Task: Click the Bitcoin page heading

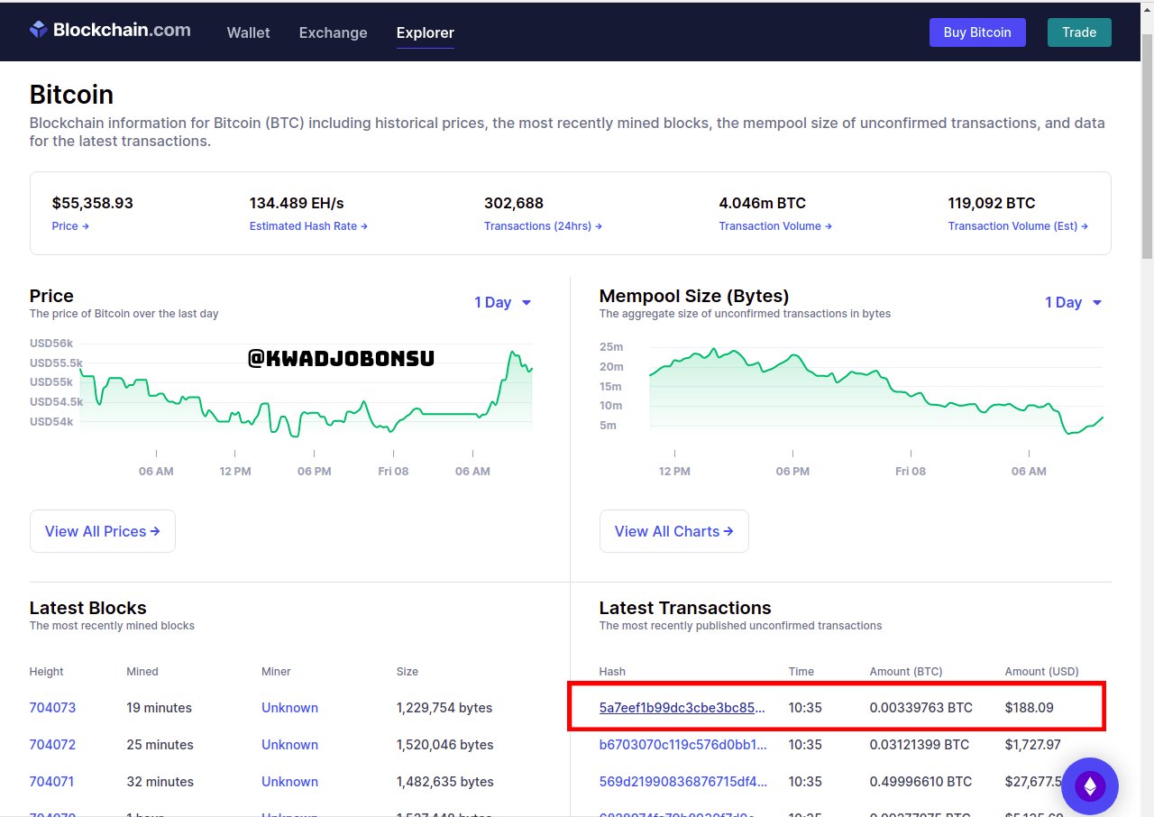Action: pos(71,95)
